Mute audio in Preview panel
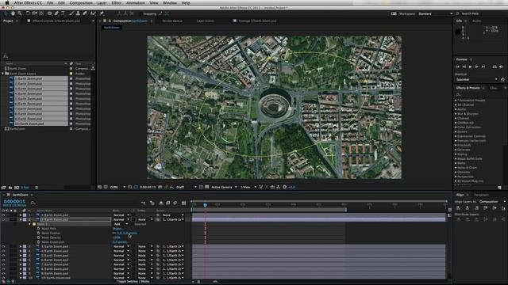The width and height of the screenshot is (508, 285). point(501,66)
